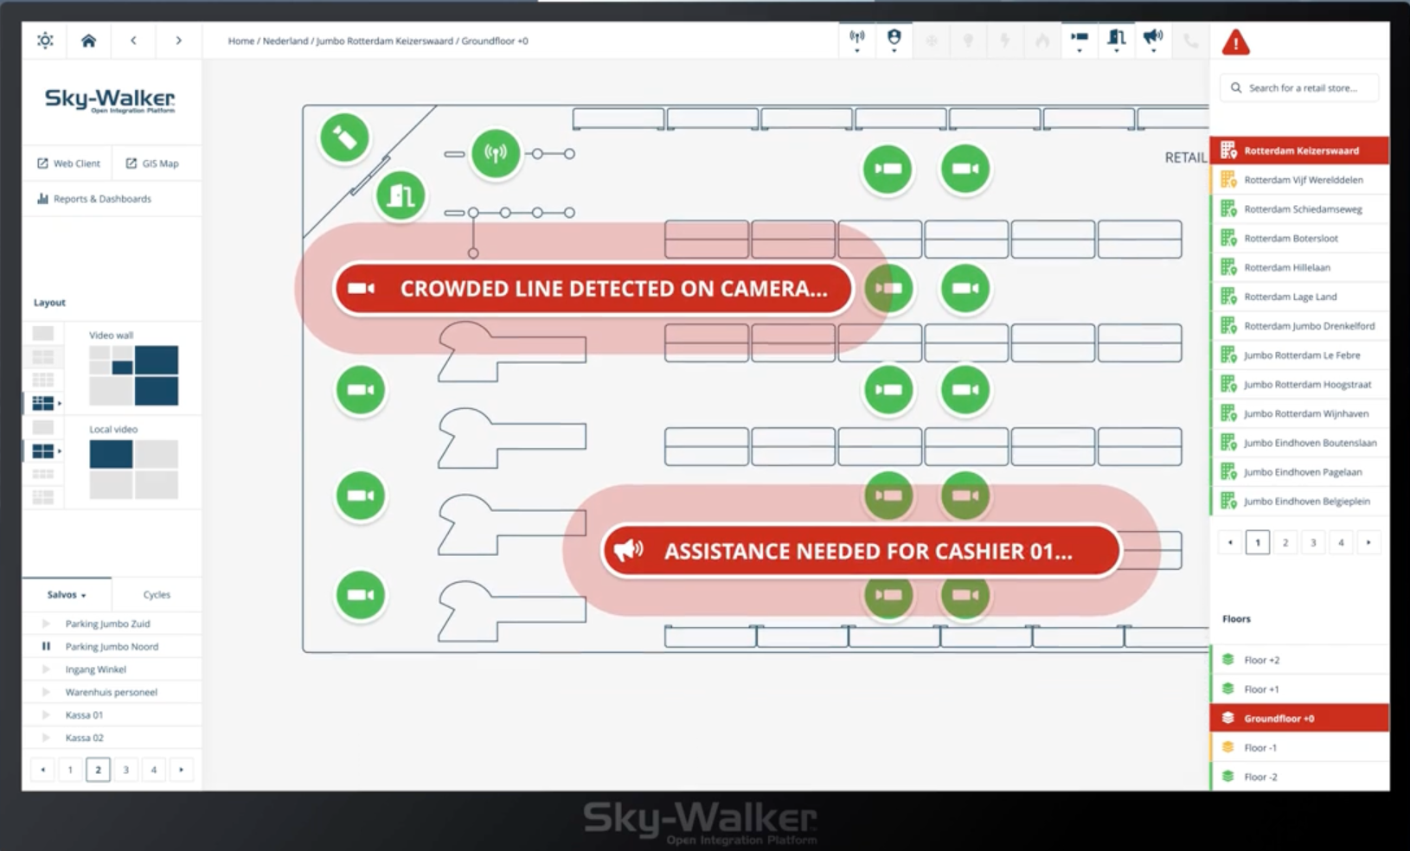Go to next store list page arrow
1410x851 pixels.
(1368, 542)
